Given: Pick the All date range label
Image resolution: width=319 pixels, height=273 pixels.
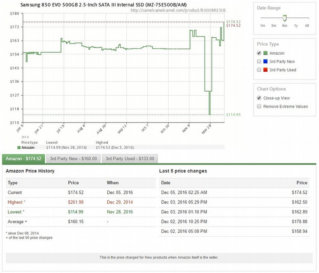Looking at the screenshot, I should point(307,26).
